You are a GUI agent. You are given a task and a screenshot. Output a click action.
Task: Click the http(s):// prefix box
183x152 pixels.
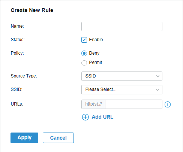(93, 104)
